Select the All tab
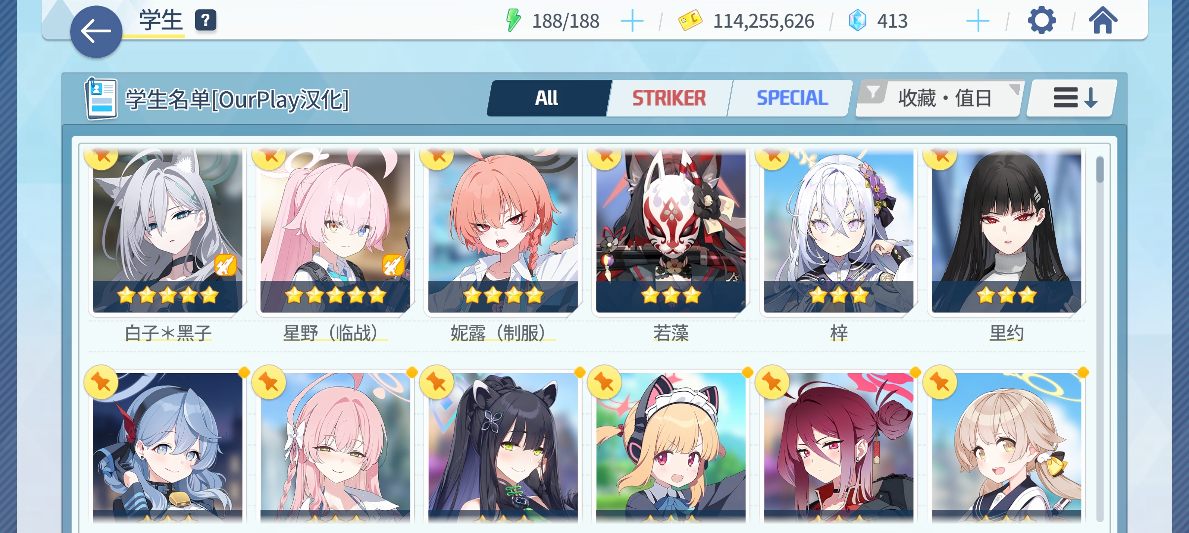This screenshot has height=533, width=1189. [x=547, y=98]
